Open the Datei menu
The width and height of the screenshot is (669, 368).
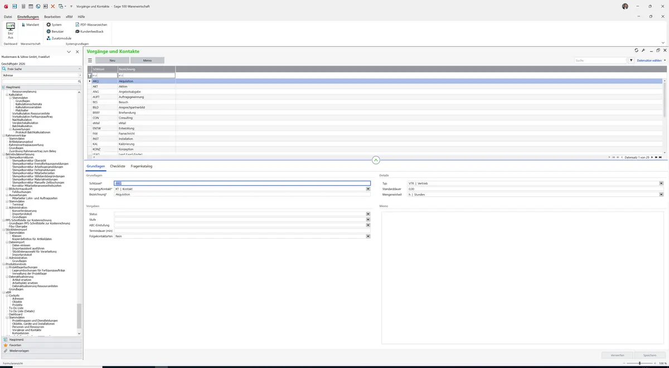tap(8, 17)
